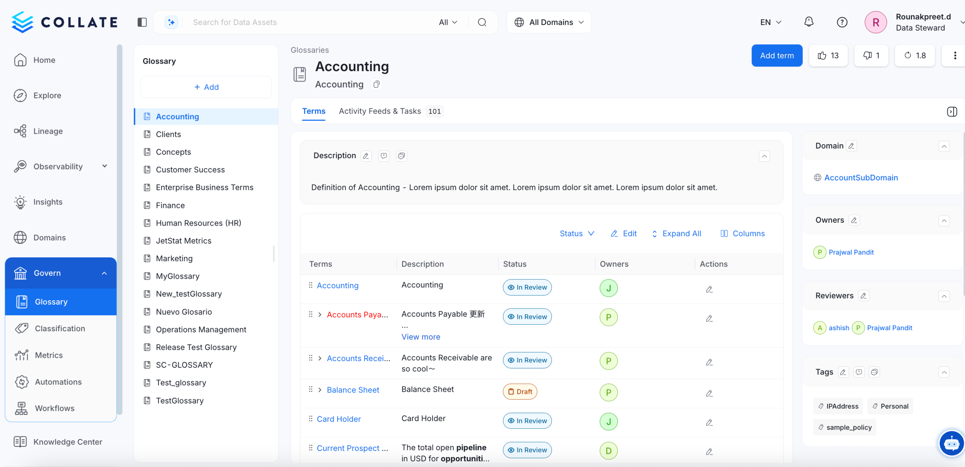Open the chatbot robot icon bottom right
Screen dimensions: 965x467
952,443
